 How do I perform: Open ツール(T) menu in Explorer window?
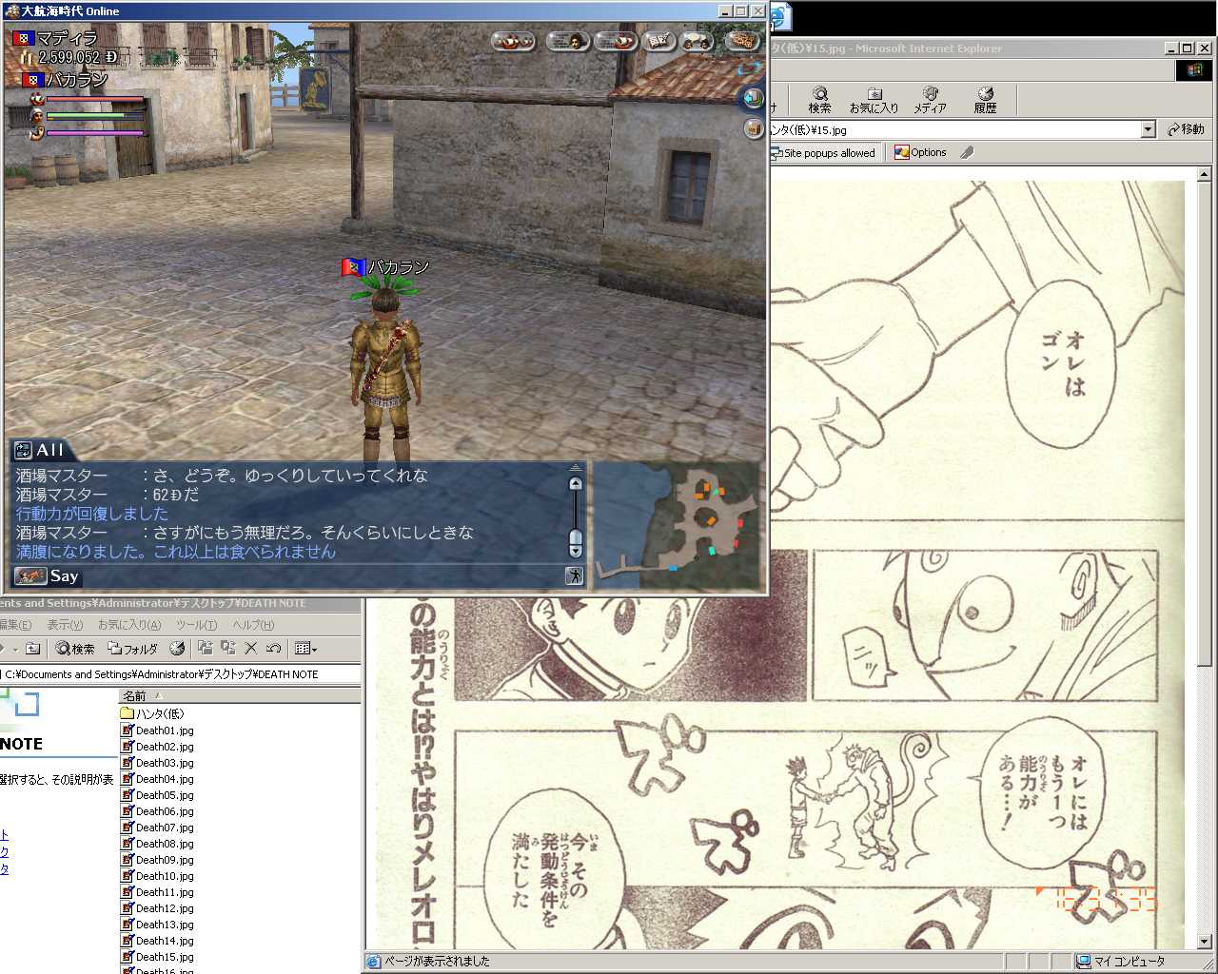[196, 625]
